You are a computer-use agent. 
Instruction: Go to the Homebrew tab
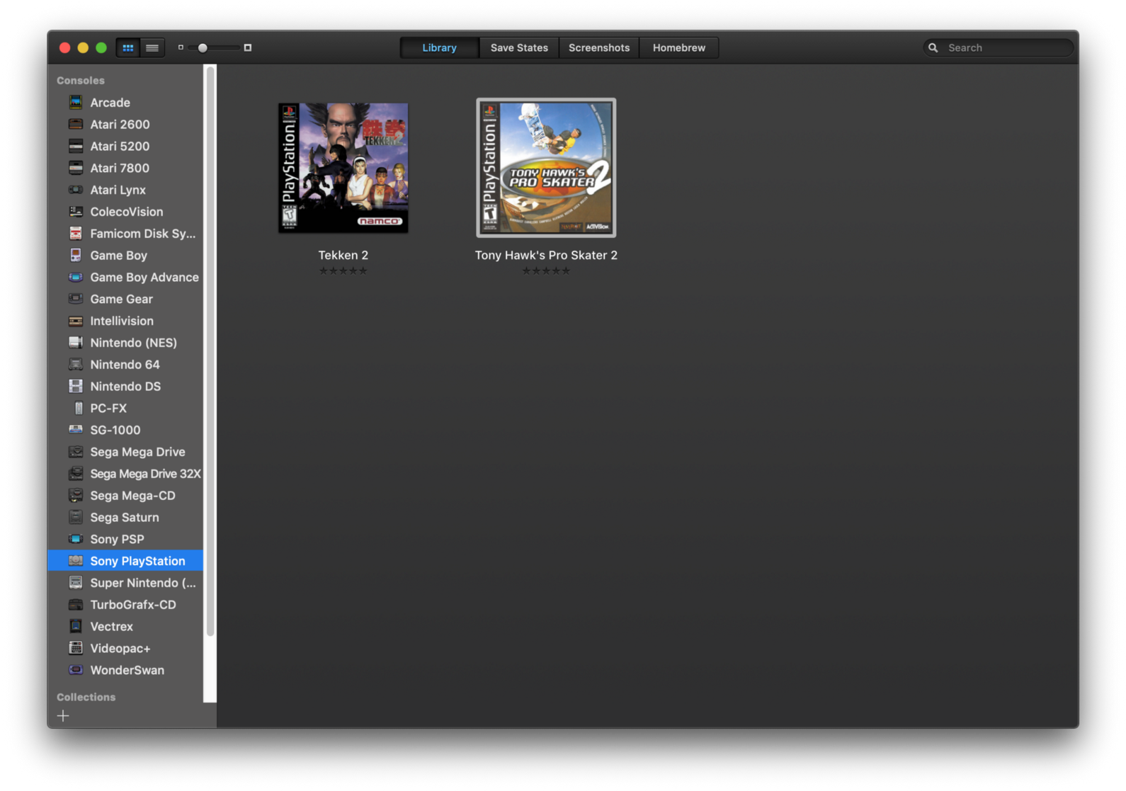[679, 47]
